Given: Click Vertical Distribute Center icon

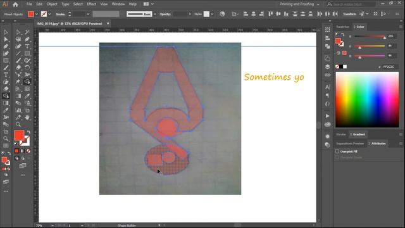Looking at the screenshot, I should tap(302, 14).
